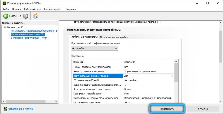The width and height of the screenshot is (223, 114).
Task: Click the Отмена button
Action: pos(203,109)
